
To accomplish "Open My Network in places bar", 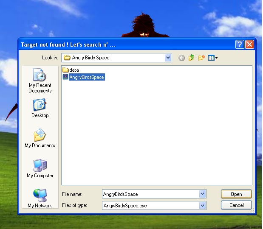I will point(40,198).
